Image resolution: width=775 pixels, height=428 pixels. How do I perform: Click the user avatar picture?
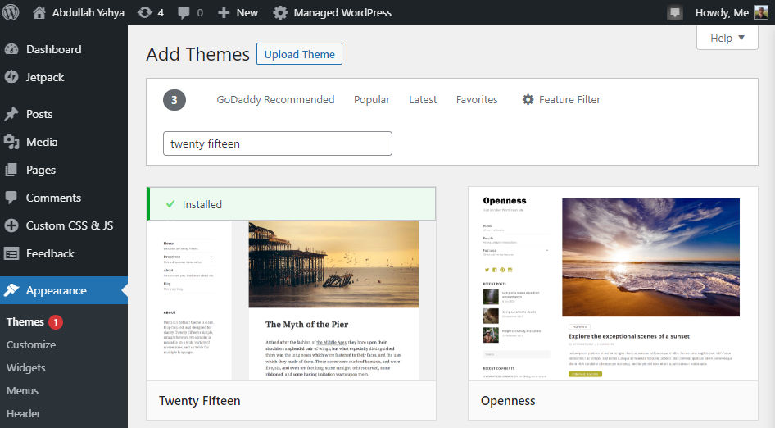[761, 12]
